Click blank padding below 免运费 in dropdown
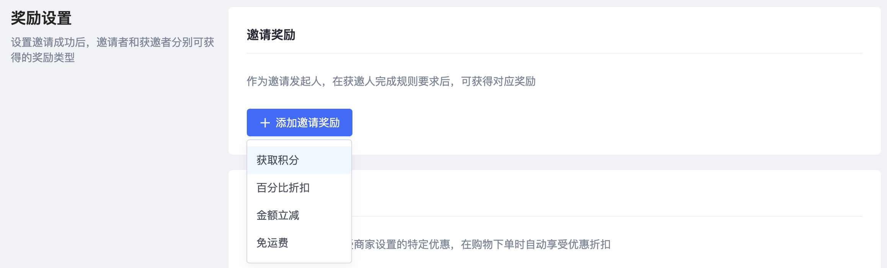This screenshot has width=887, height=268. pos(299,257)
